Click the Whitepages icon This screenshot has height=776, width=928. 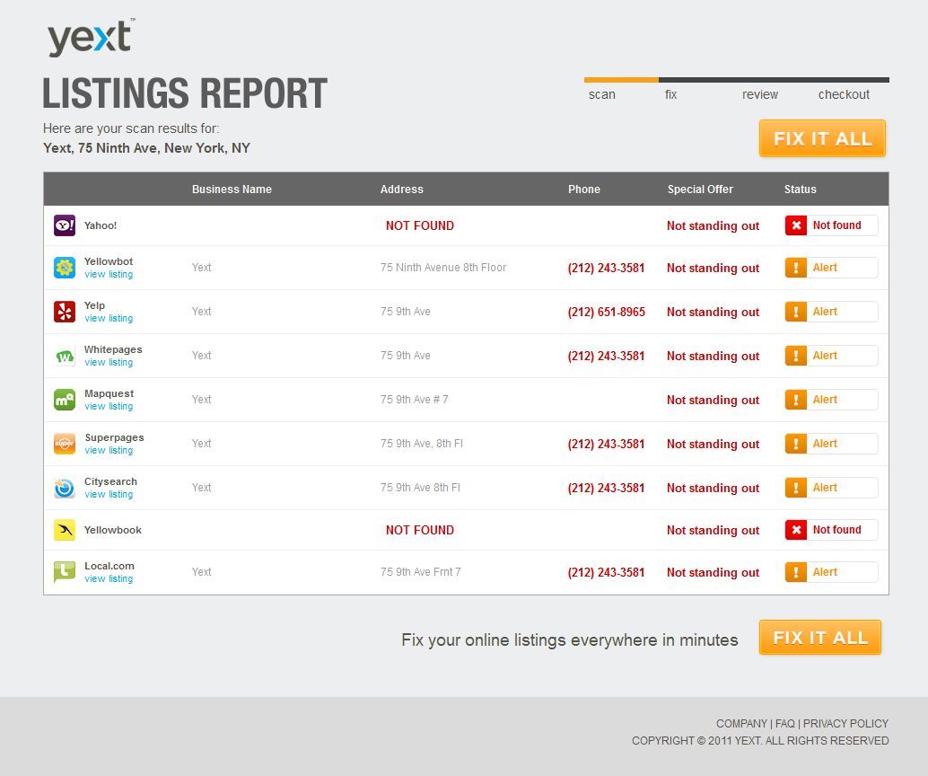(x=65, y=356)
